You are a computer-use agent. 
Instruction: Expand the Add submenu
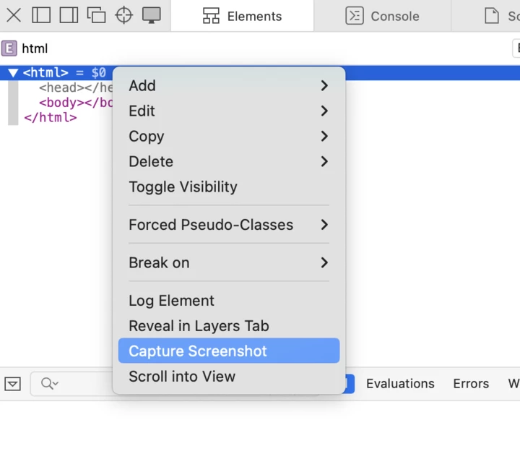coord(229,85)
